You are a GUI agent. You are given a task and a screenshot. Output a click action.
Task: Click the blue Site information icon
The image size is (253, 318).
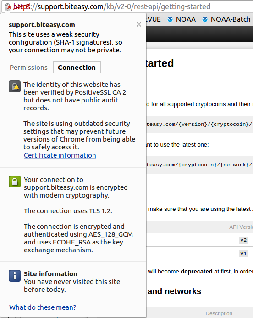[15, 276]
